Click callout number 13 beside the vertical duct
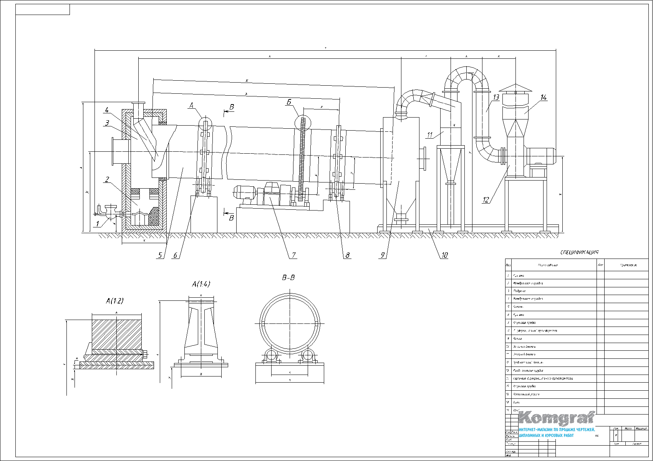This screenshot has width=653, height=461. point(496,97)
